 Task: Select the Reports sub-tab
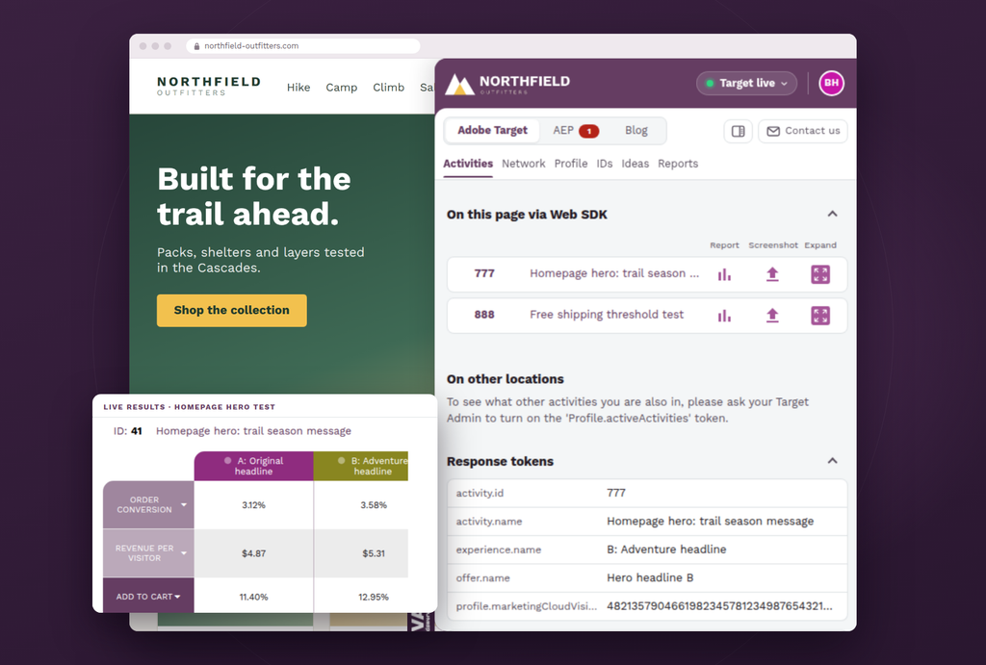click(678, 164)
